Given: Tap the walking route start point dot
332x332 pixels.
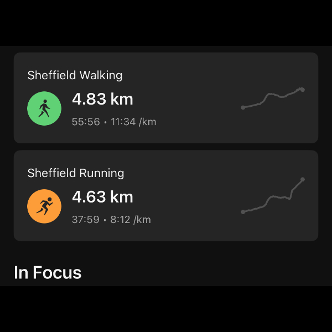Looking at the screenshot, I should (243, 107).
